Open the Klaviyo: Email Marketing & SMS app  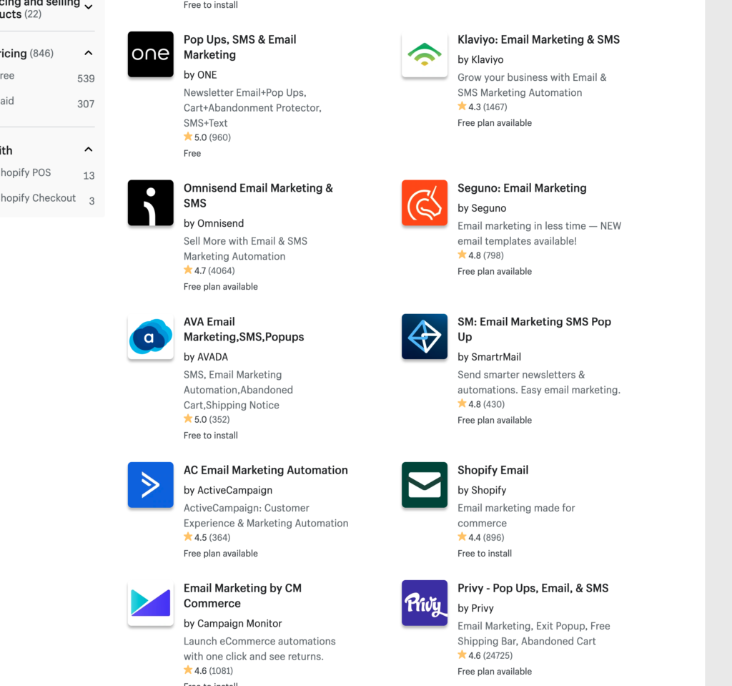pyautogui.click(x=538, y=39)
